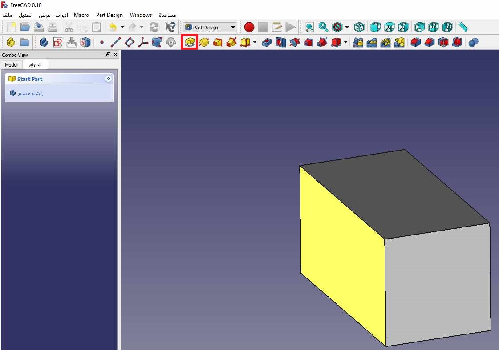Select the Chamfer tool
The image size is (499, 350).
click(x=429, y=42)
